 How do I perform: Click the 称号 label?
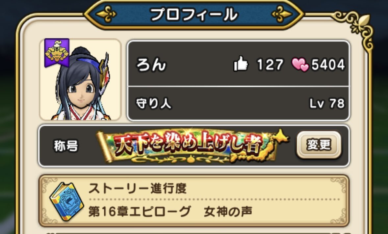pyautogui.click(x=66, y=146)
